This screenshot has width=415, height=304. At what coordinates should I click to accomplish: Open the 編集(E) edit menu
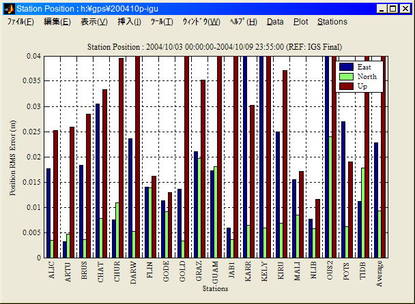(57, 22)
